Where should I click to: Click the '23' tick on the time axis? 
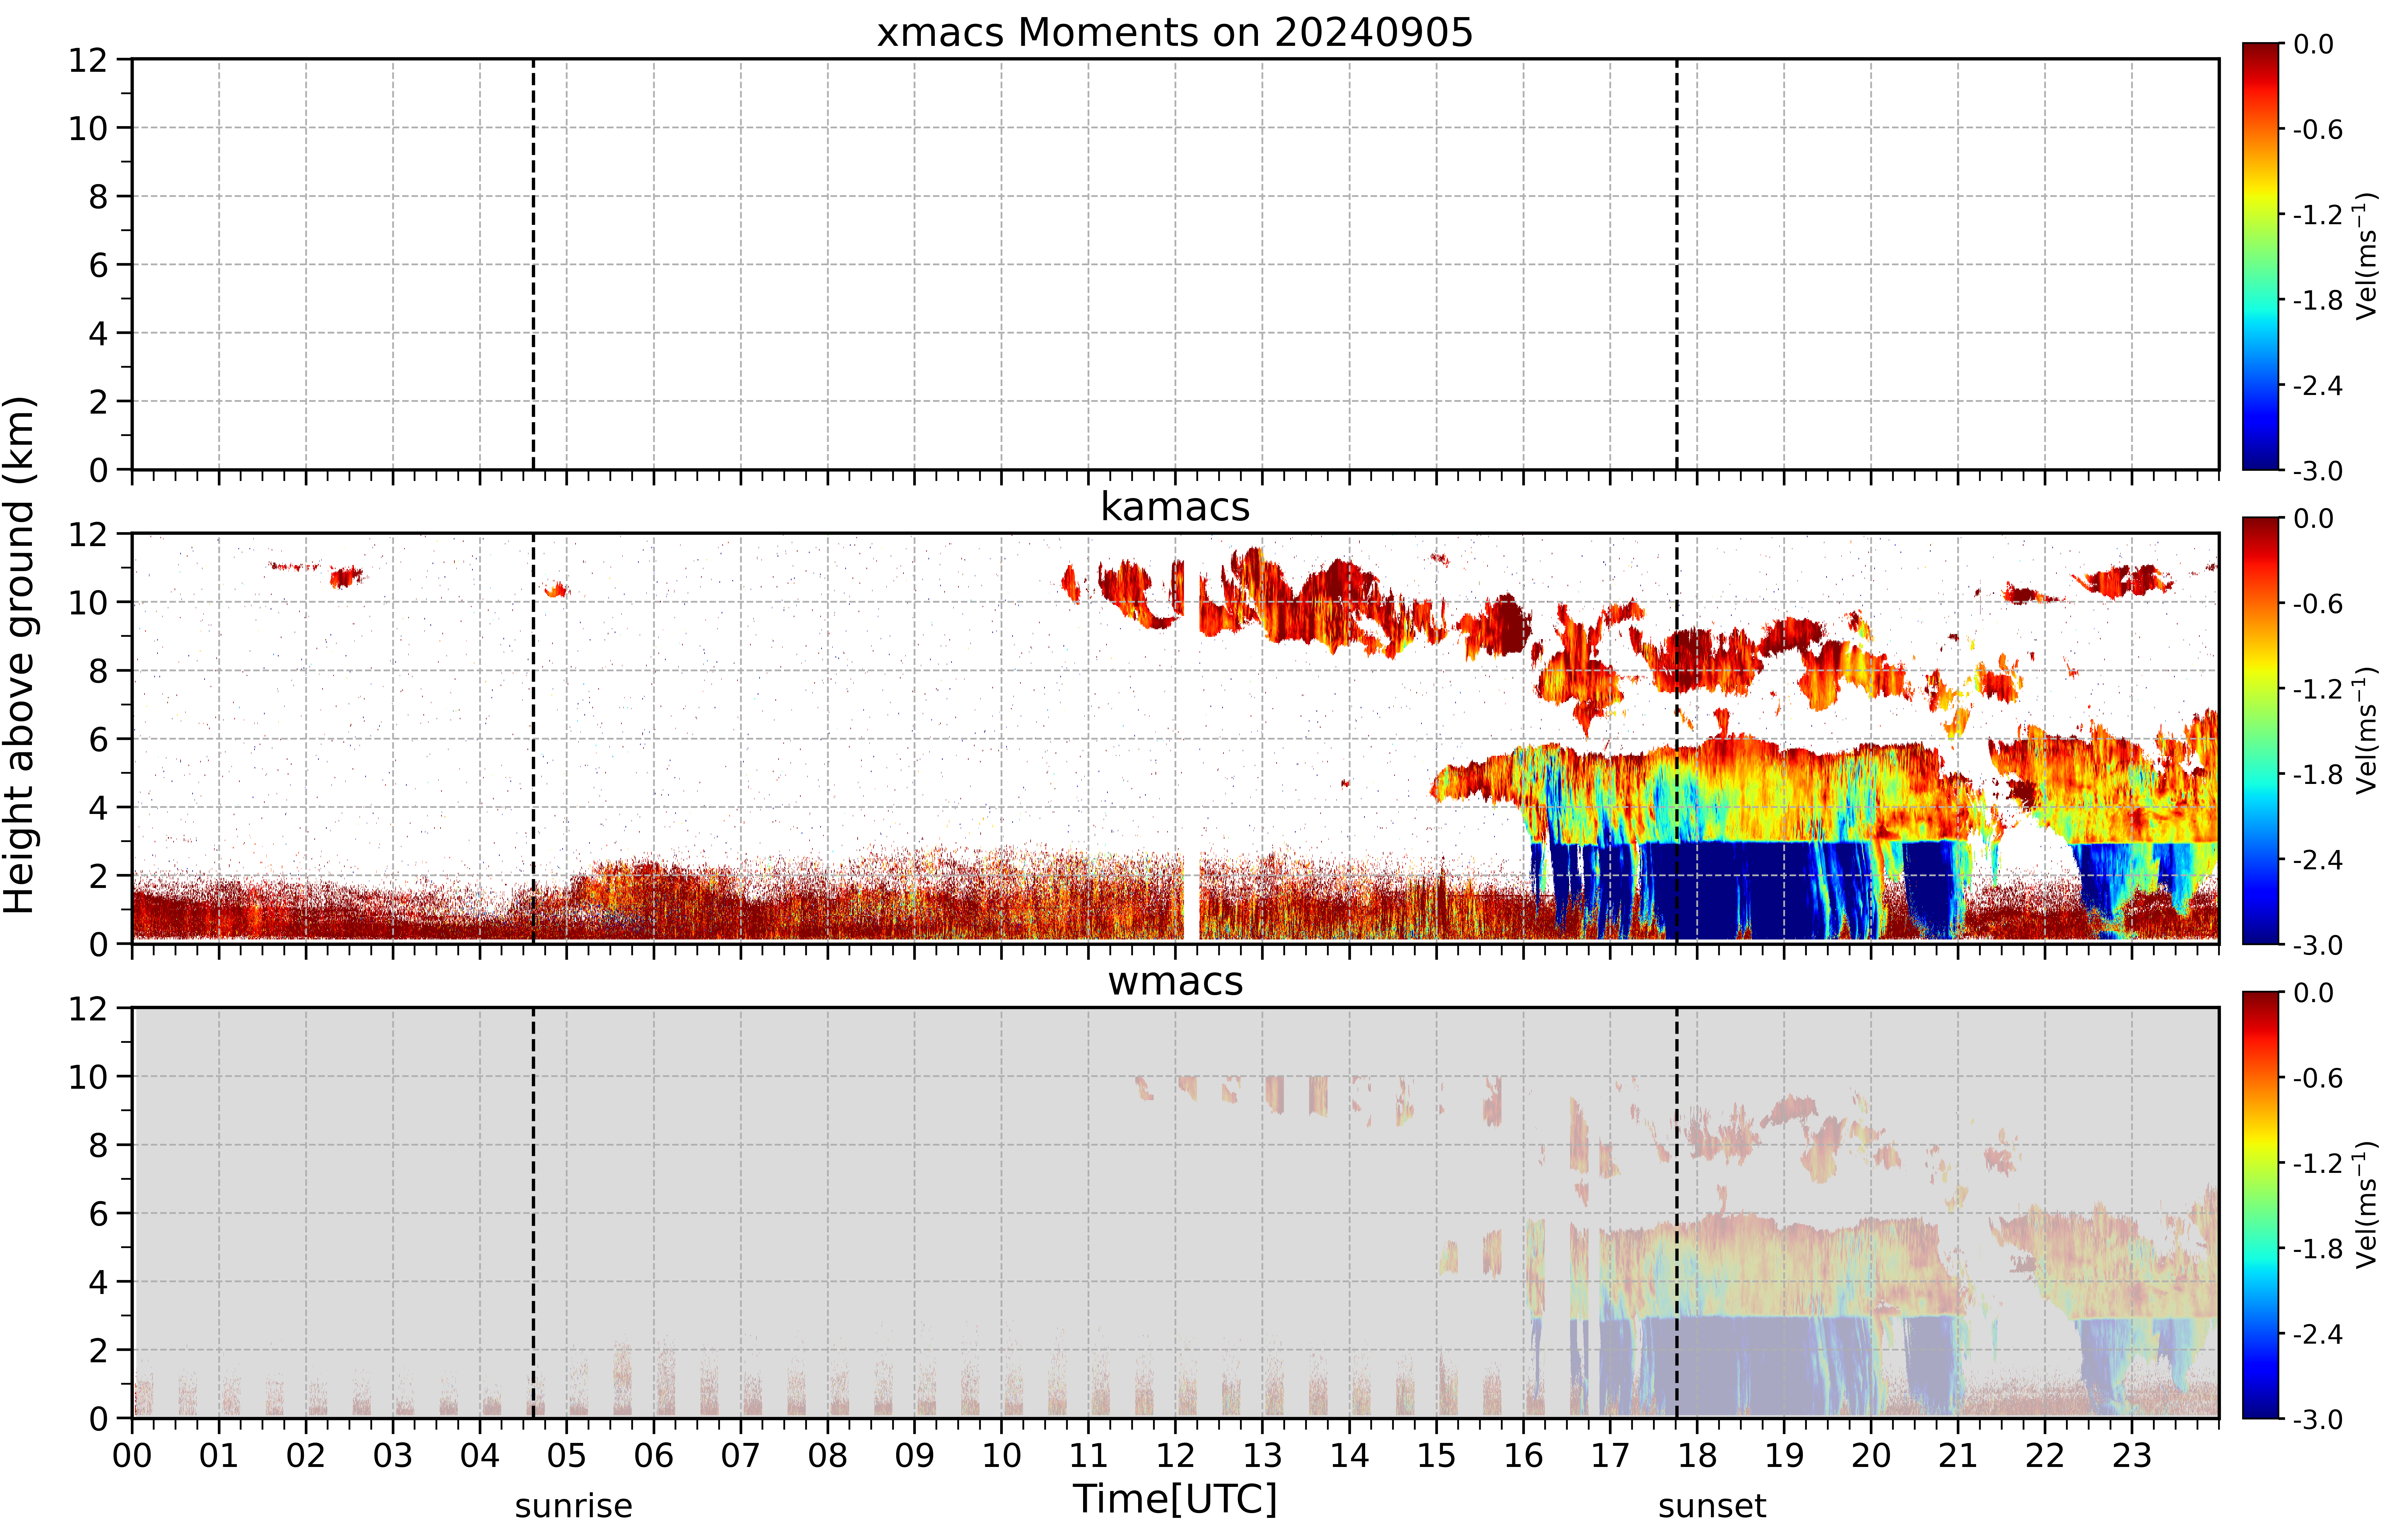tap(2132, 1456)
